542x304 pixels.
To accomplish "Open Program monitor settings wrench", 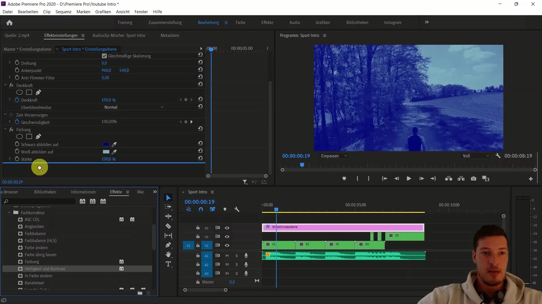I will coord(498,156).
